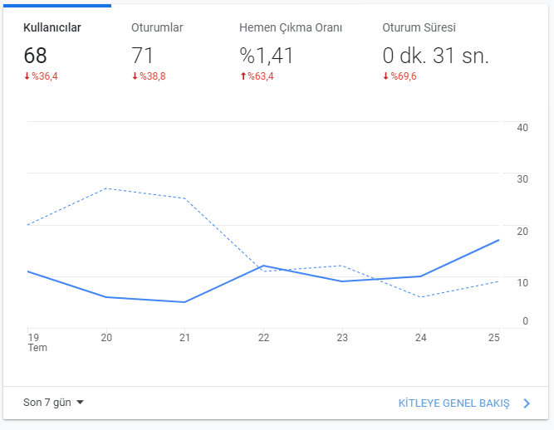Click the down arrow next to %69,6

click(x=386, y=76)
